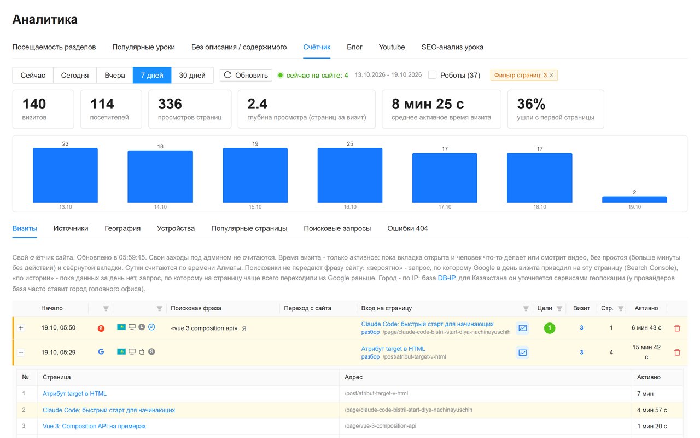This screenshot has height=438, width=700.
Task: Click the Обновить refresh button
Action: pyautogui.click(x=246, y=75)
